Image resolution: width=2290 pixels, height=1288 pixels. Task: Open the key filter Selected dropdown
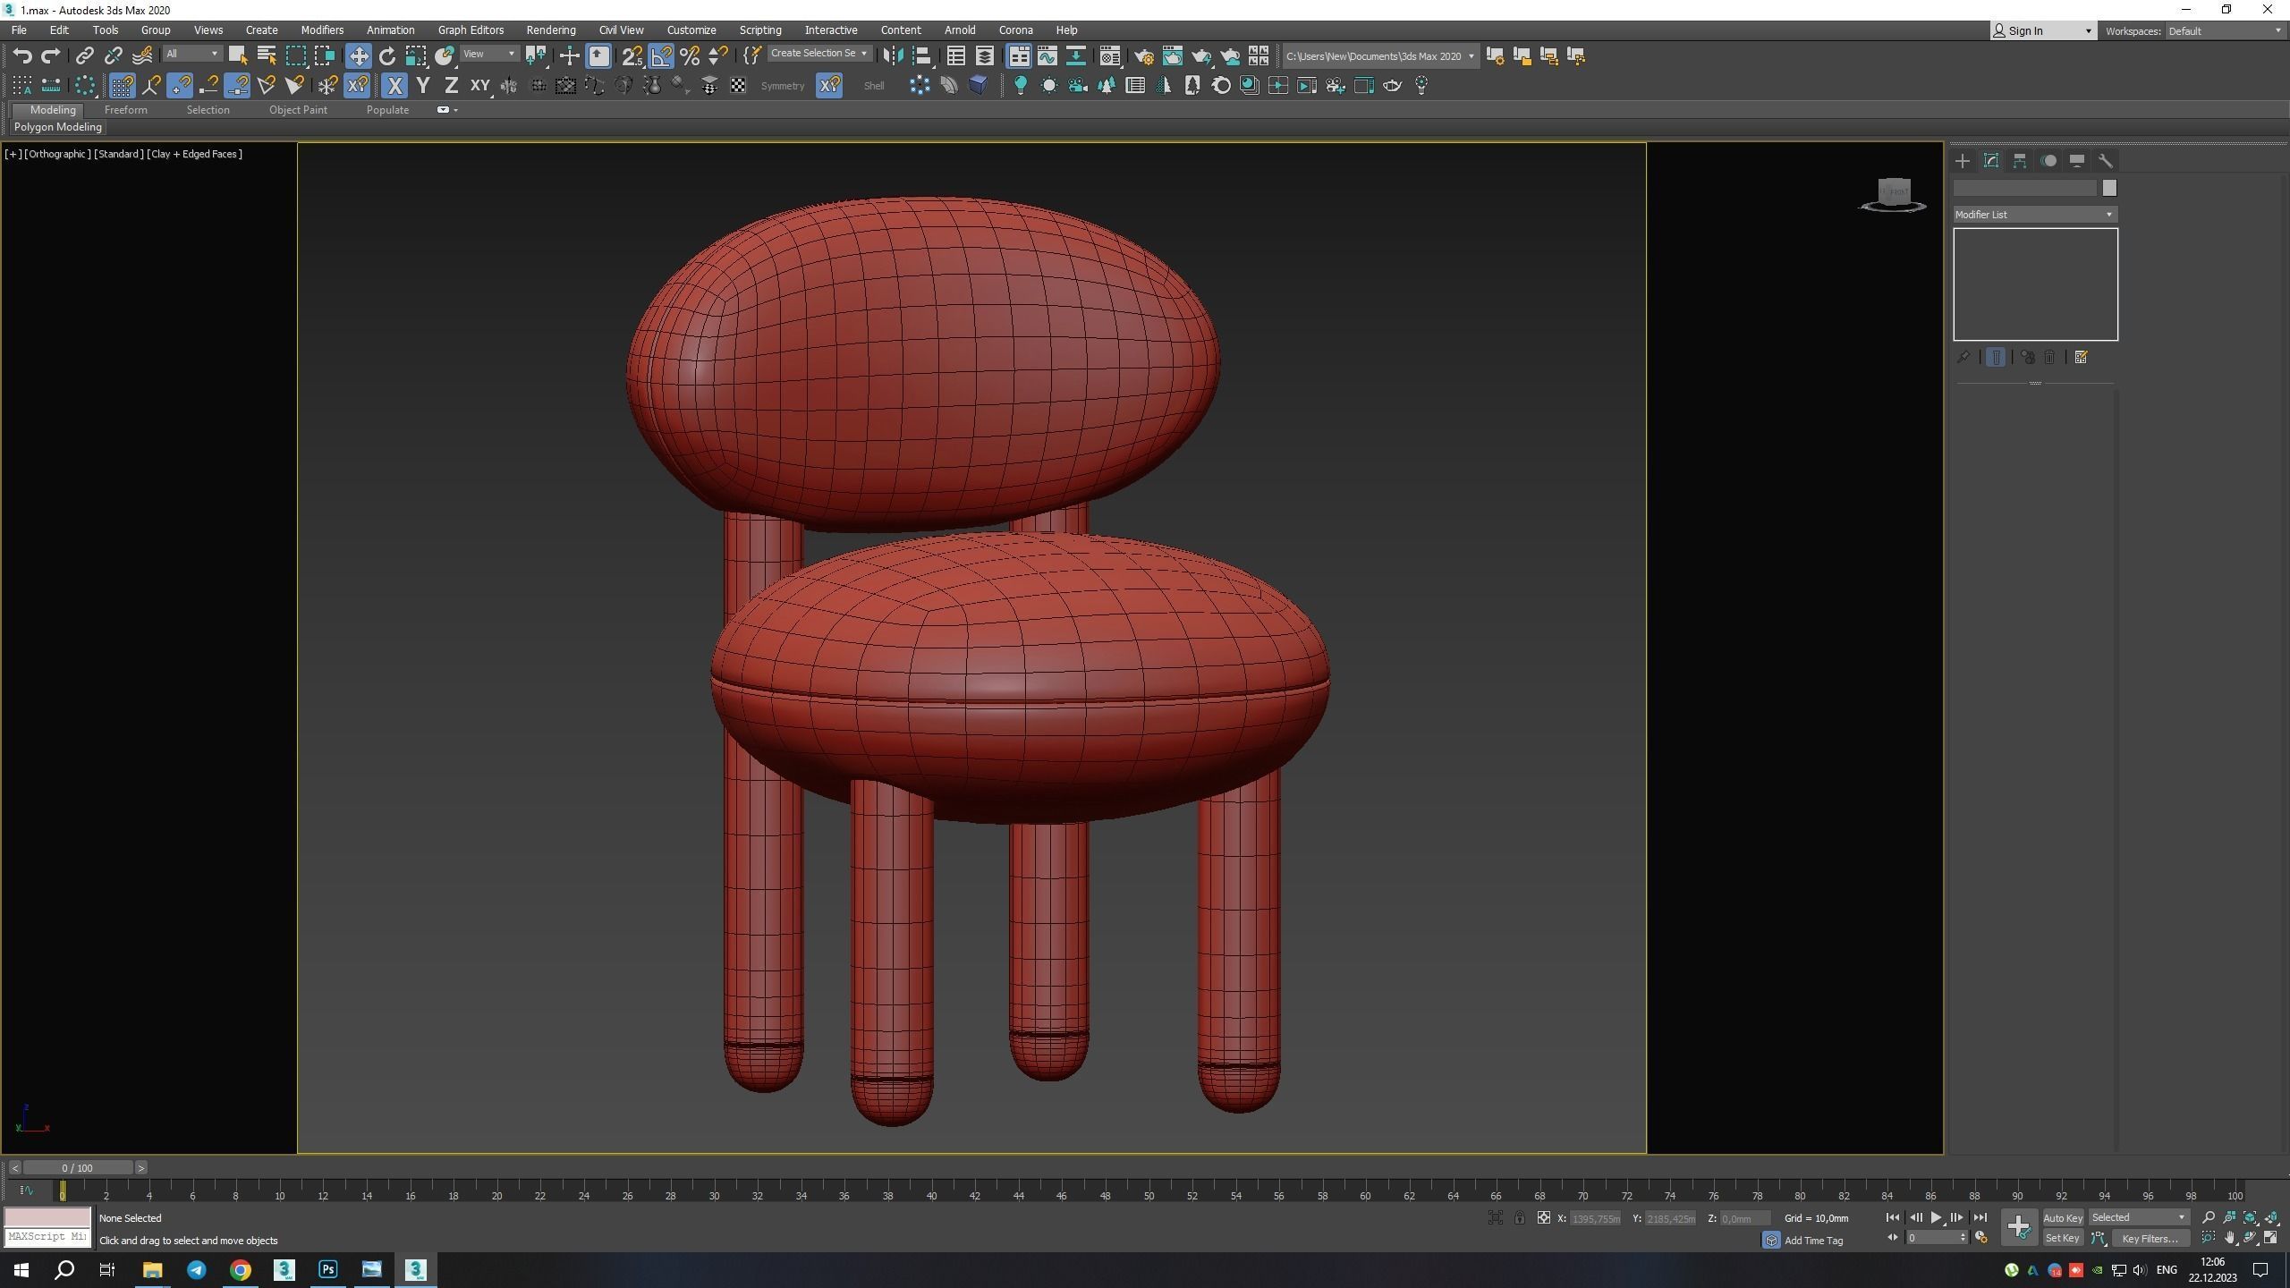pos(2138,1217)
